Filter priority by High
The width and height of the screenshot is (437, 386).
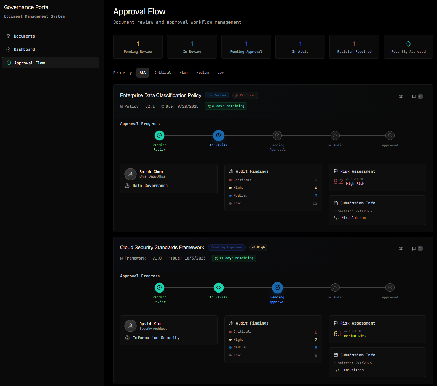pos(184,73)
